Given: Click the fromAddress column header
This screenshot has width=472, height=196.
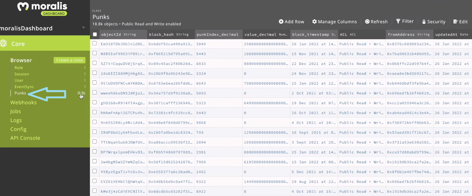Looking at the screenshot, I should [x=410, y=34].
